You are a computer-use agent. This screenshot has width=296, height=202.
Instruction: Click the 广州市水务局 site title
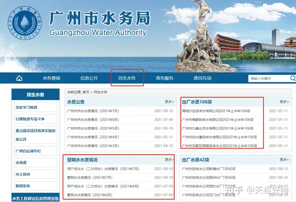100,18
